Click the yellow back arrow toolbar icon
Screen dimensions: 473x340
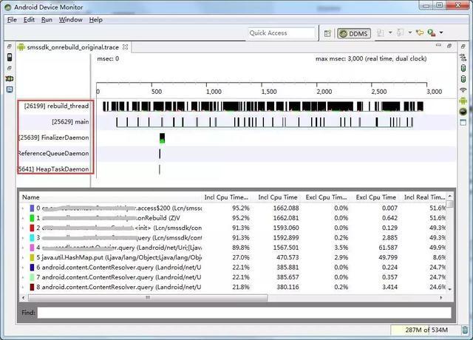419,33
